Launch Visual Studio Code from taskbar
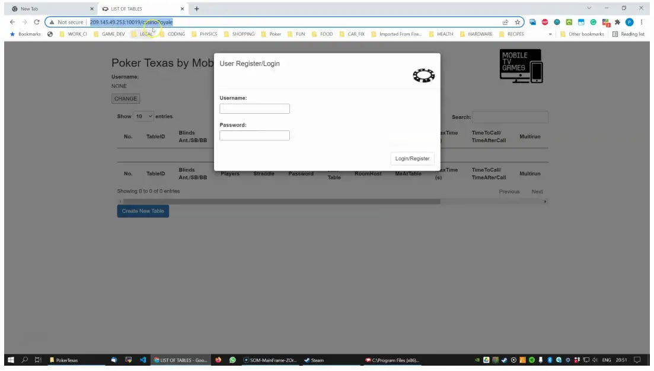 click(143, 360)
